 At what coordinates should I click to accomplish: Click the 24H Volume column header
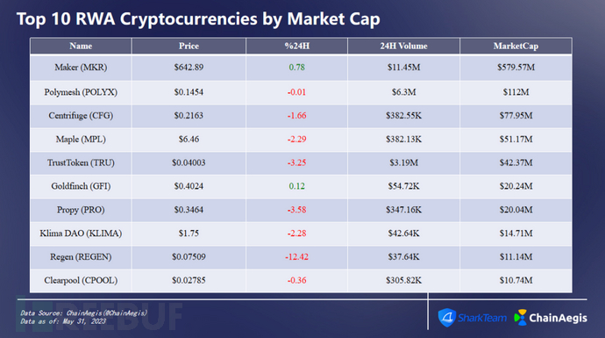tap(403, 46)
